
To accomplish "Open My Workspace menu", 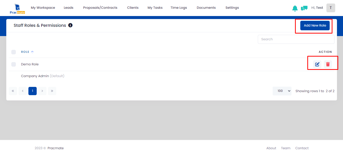I will (43, 8).
